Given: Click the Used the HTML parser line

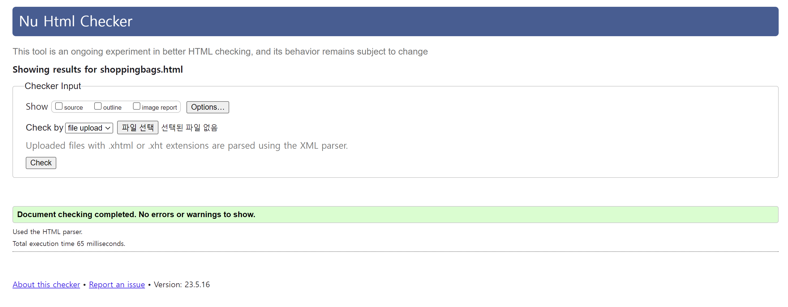Looking at the screenshot, I should (x=48, y=232).
